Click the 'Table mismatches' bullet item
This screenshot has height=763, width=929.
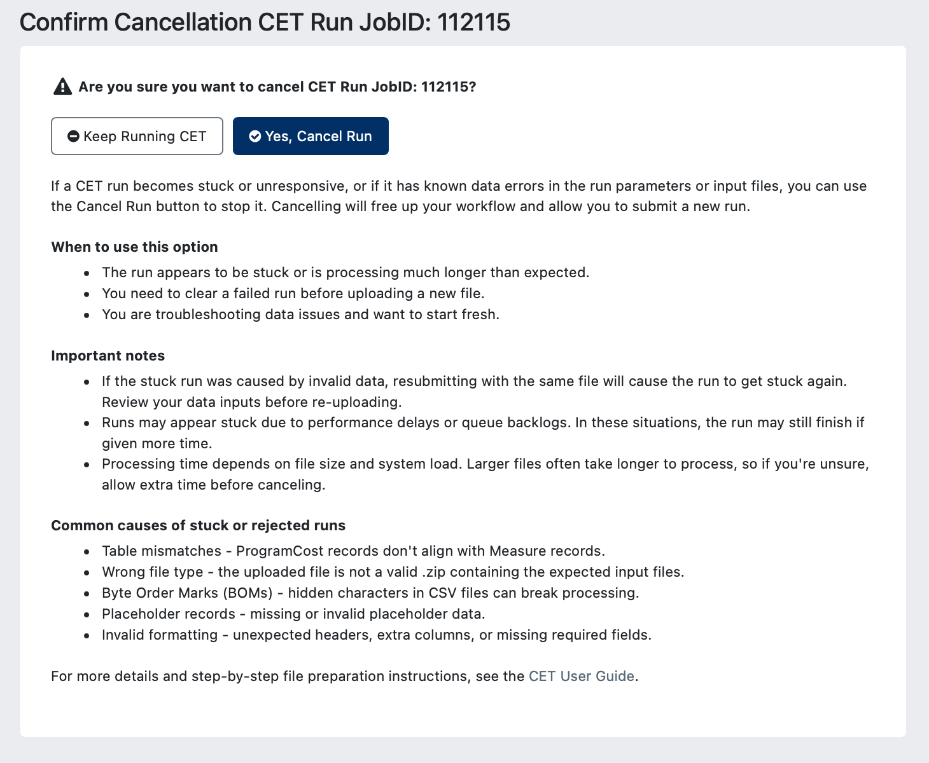coord(353,551)
